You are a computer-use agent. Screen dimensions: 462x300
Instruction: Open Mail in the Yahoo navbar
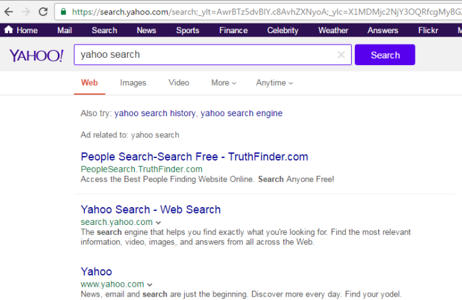click(64, 31)
